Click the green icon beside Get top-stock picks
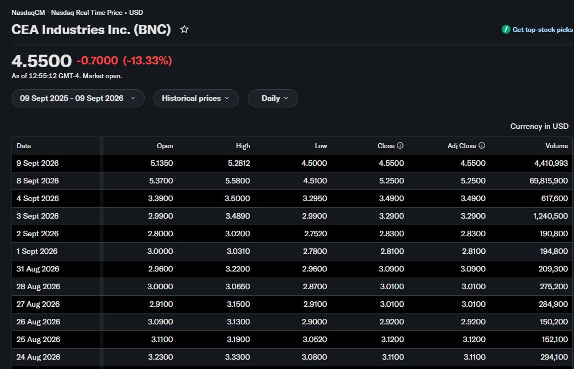The width and height of the screenshot is (574, 369). 506,30
